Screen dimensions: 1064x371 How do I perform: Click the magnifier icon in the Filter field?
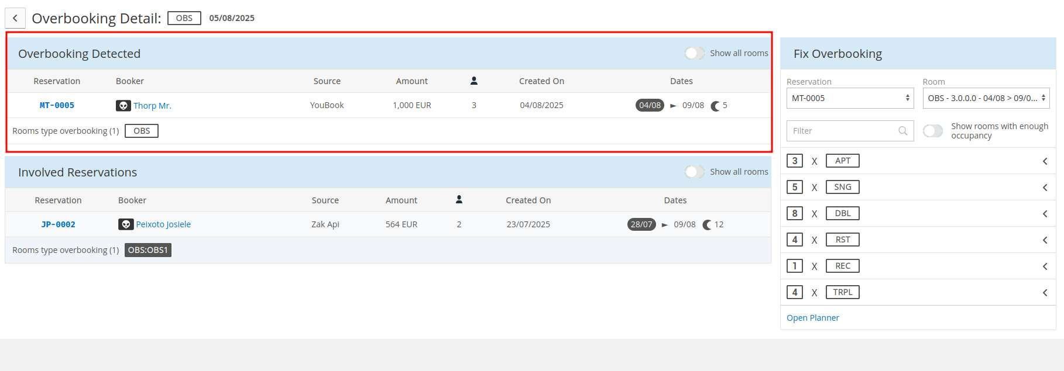[x=903, y=131]
